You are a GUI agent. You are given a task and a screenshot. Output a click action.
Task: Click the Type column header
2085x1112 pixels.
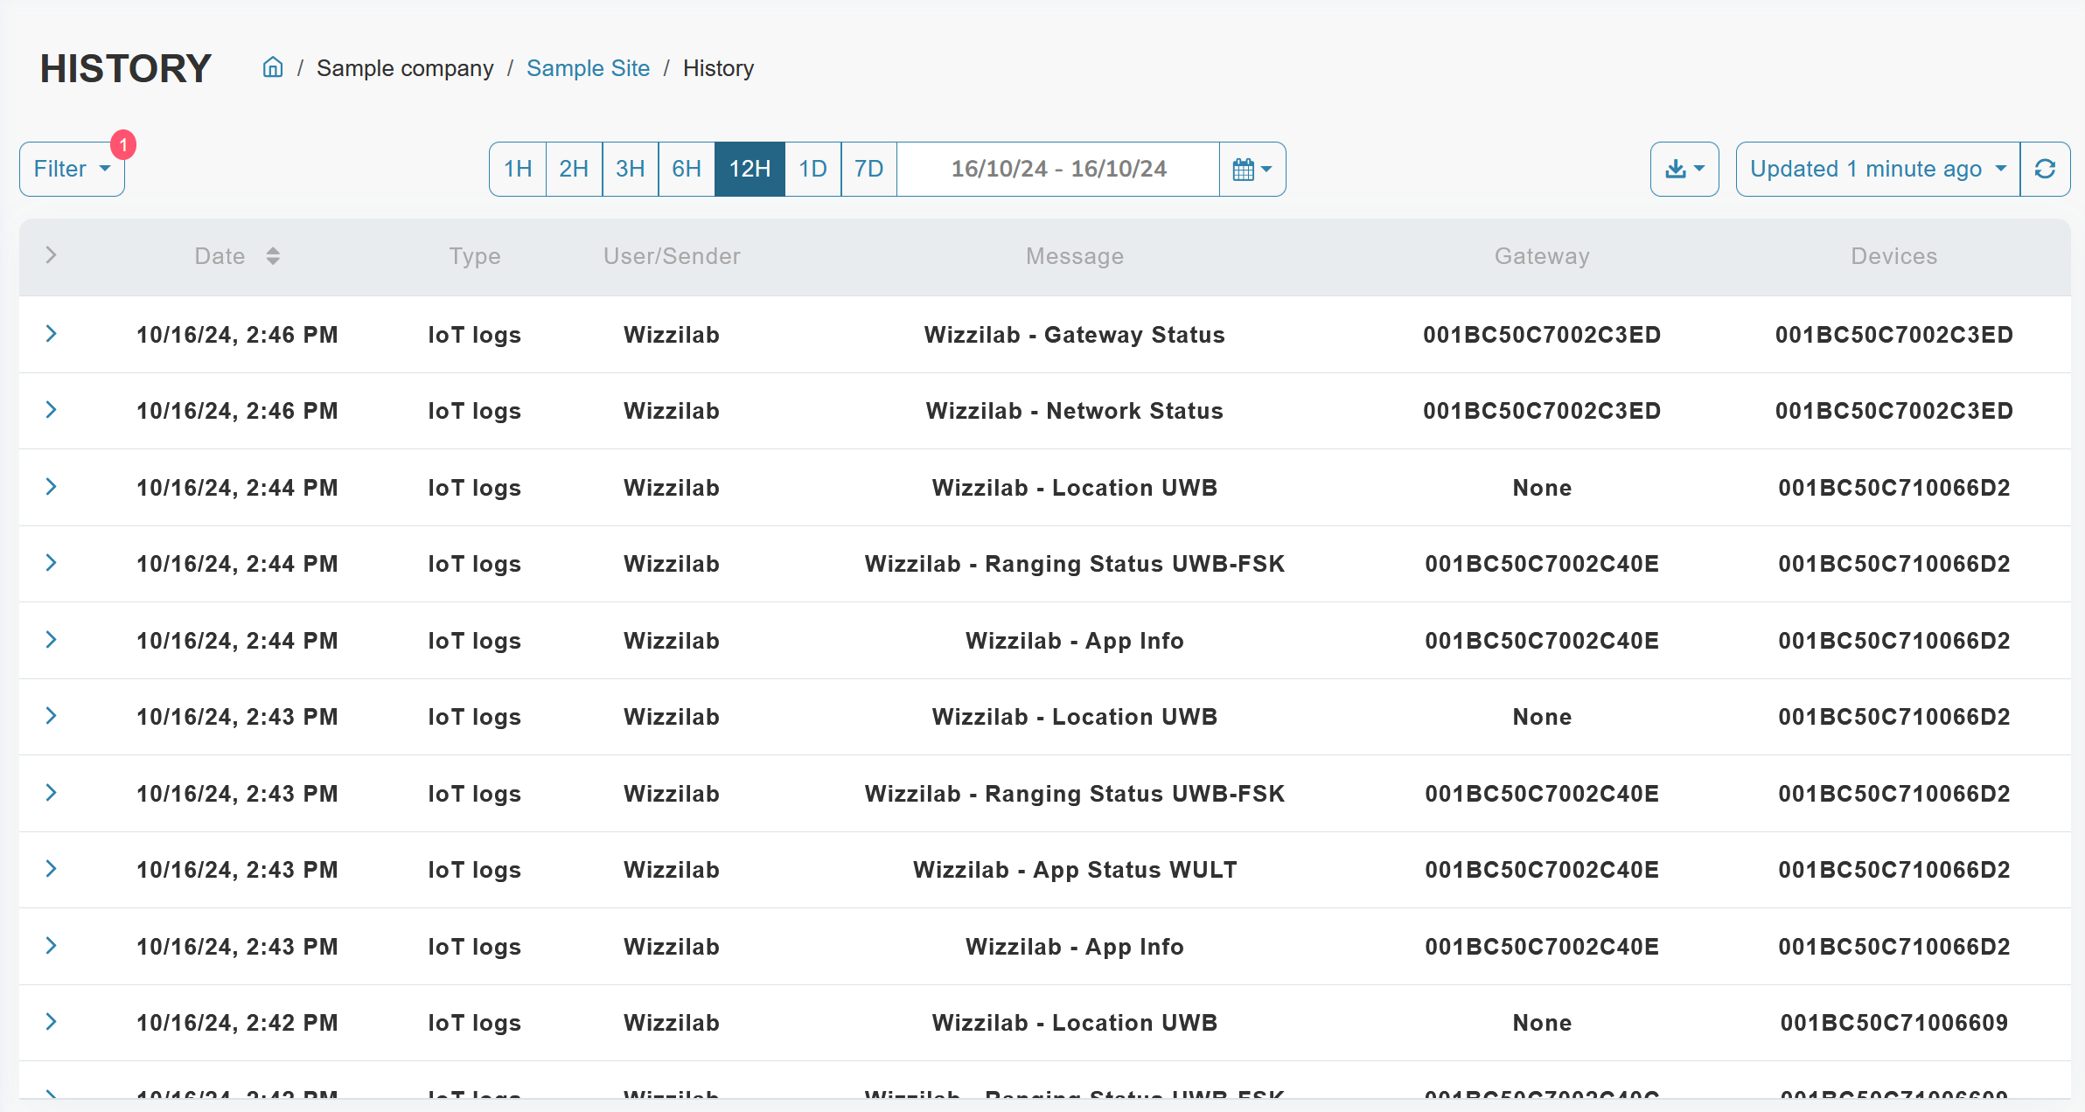click(x=475, y=256)
